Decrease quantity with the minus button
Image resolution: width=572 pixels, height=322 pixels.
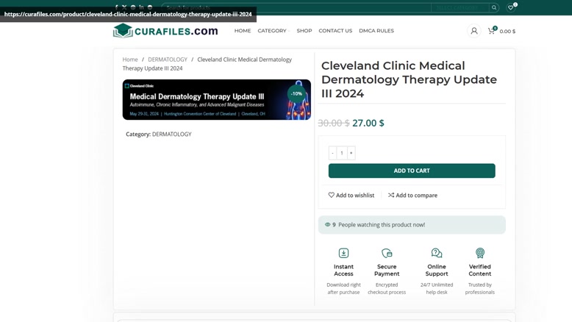click(333, 153)
